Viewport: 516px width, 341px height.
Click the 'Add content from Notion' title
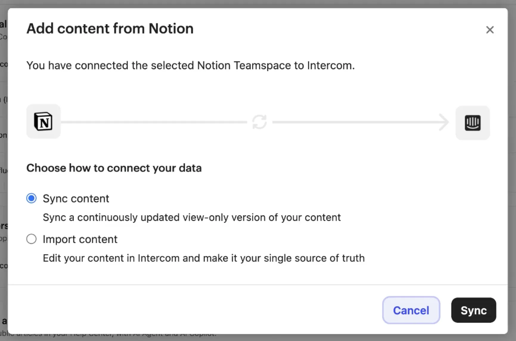(x=110, y=29)
